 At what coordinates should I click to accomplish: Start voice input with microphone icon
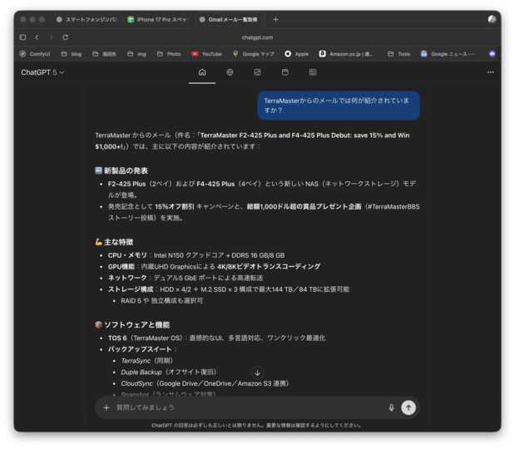(391, 408)
